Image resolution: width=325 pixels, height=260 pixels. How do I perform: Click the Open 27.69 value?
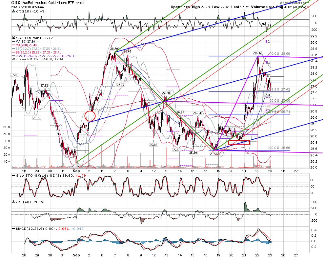tap(180, 7)
